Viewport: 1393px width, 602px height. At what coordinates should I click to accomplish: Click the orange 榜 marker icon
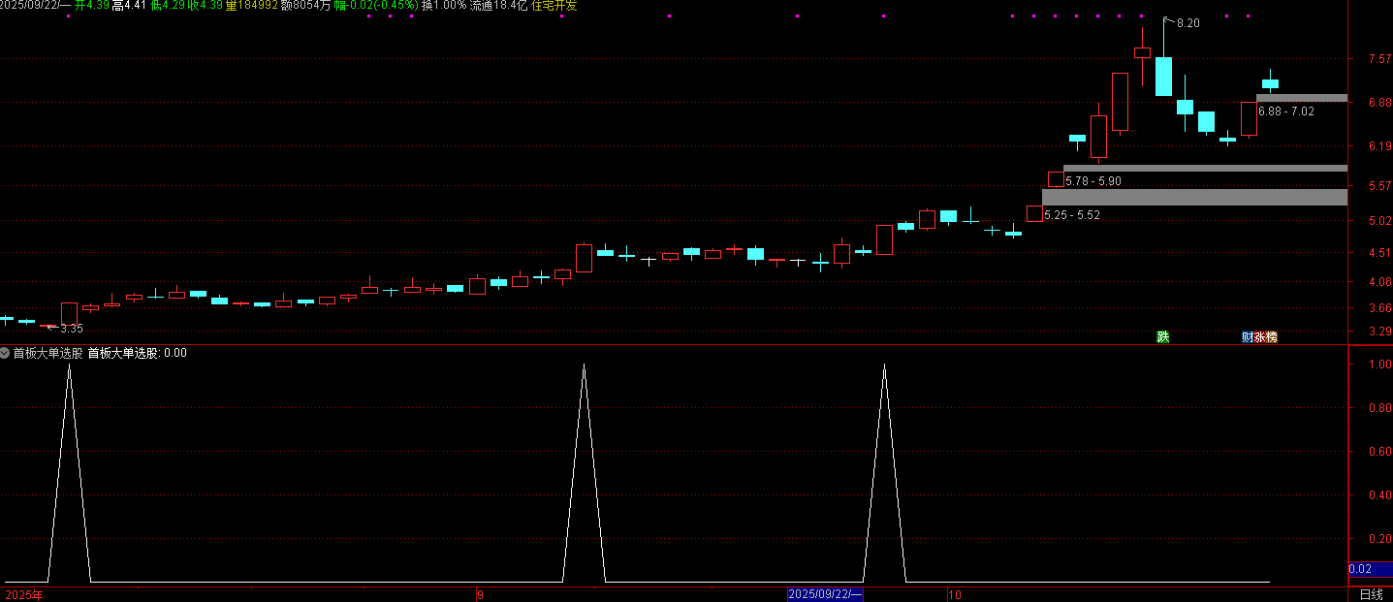[x=1271, y=337]
